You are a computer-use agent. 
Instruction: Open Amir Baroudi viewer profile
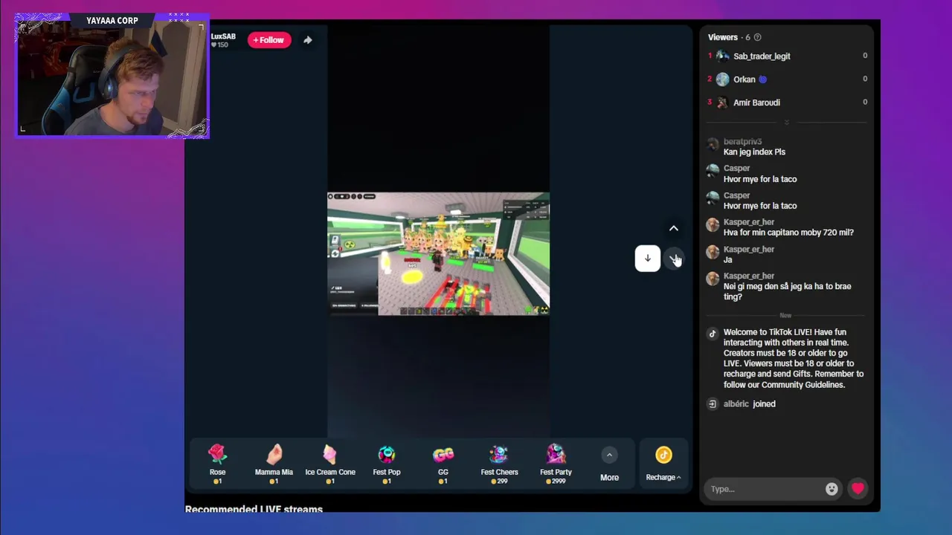pyautogui.click(x=756, y=103)
